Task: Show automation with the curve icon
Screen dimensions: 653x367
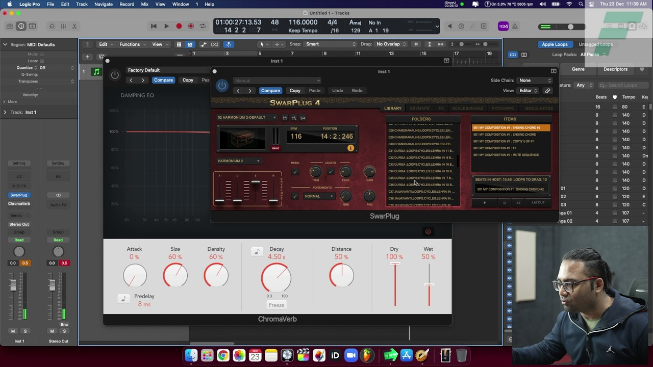Action: [204, 44]
